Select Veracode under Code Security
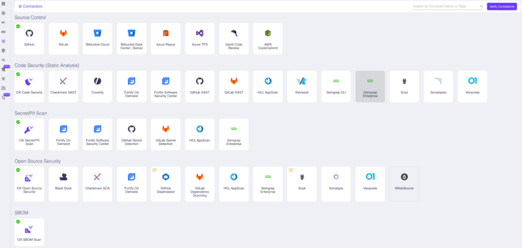 (473, 87)
